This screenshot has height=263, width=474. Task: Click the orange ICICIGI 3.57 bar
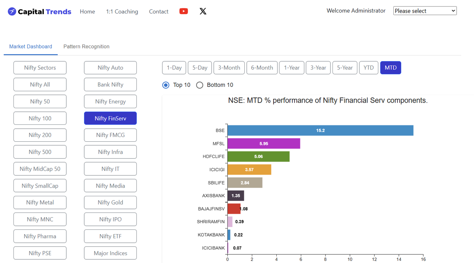point(249,169)
